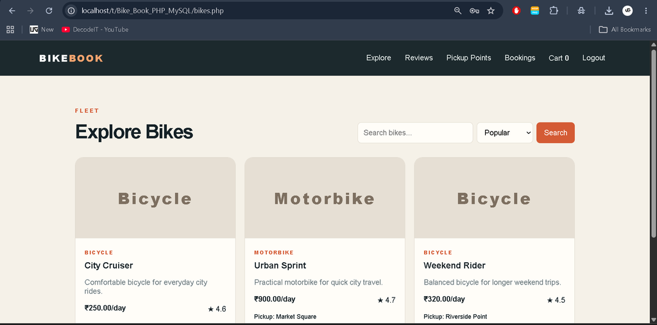The height and width of the screenshot is (325, 657).
Task: Open the Pickup Points nav link
Action: [x=468, y=58]
